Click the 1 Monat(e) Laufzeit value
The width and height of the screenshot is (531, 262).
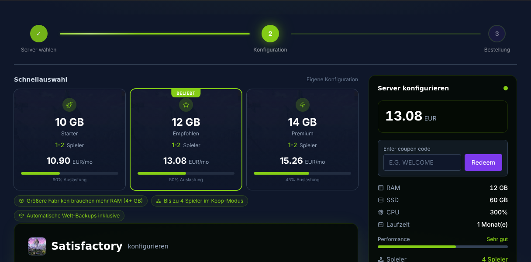493,224
